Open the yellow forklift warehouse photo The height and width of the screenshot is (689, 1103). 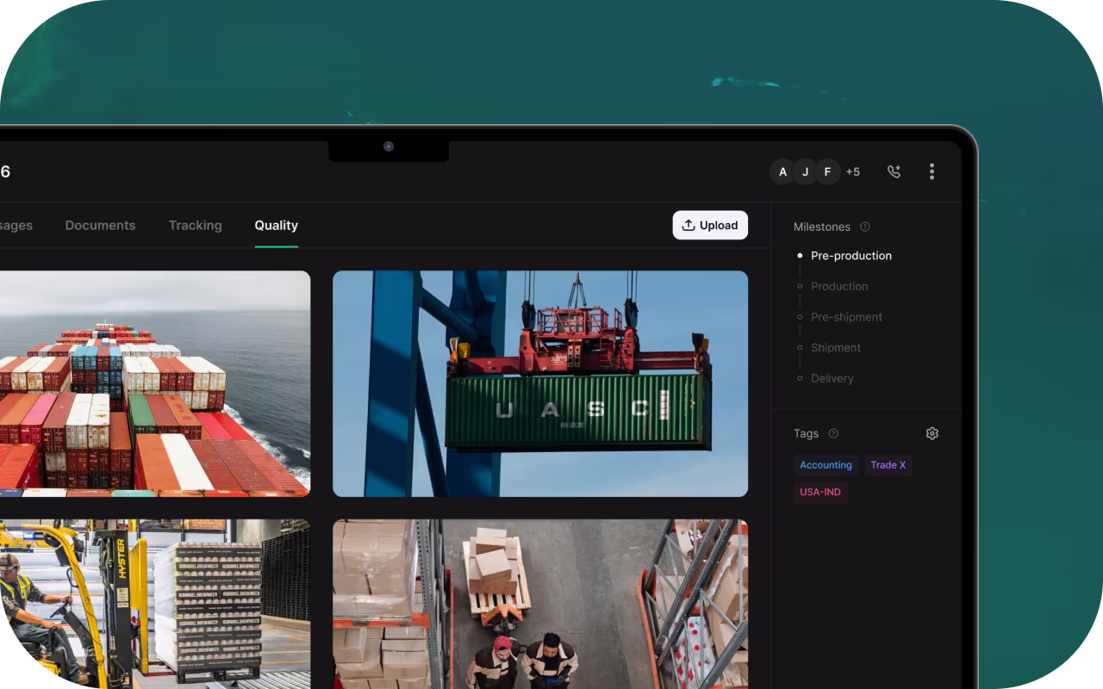[155, 604]
